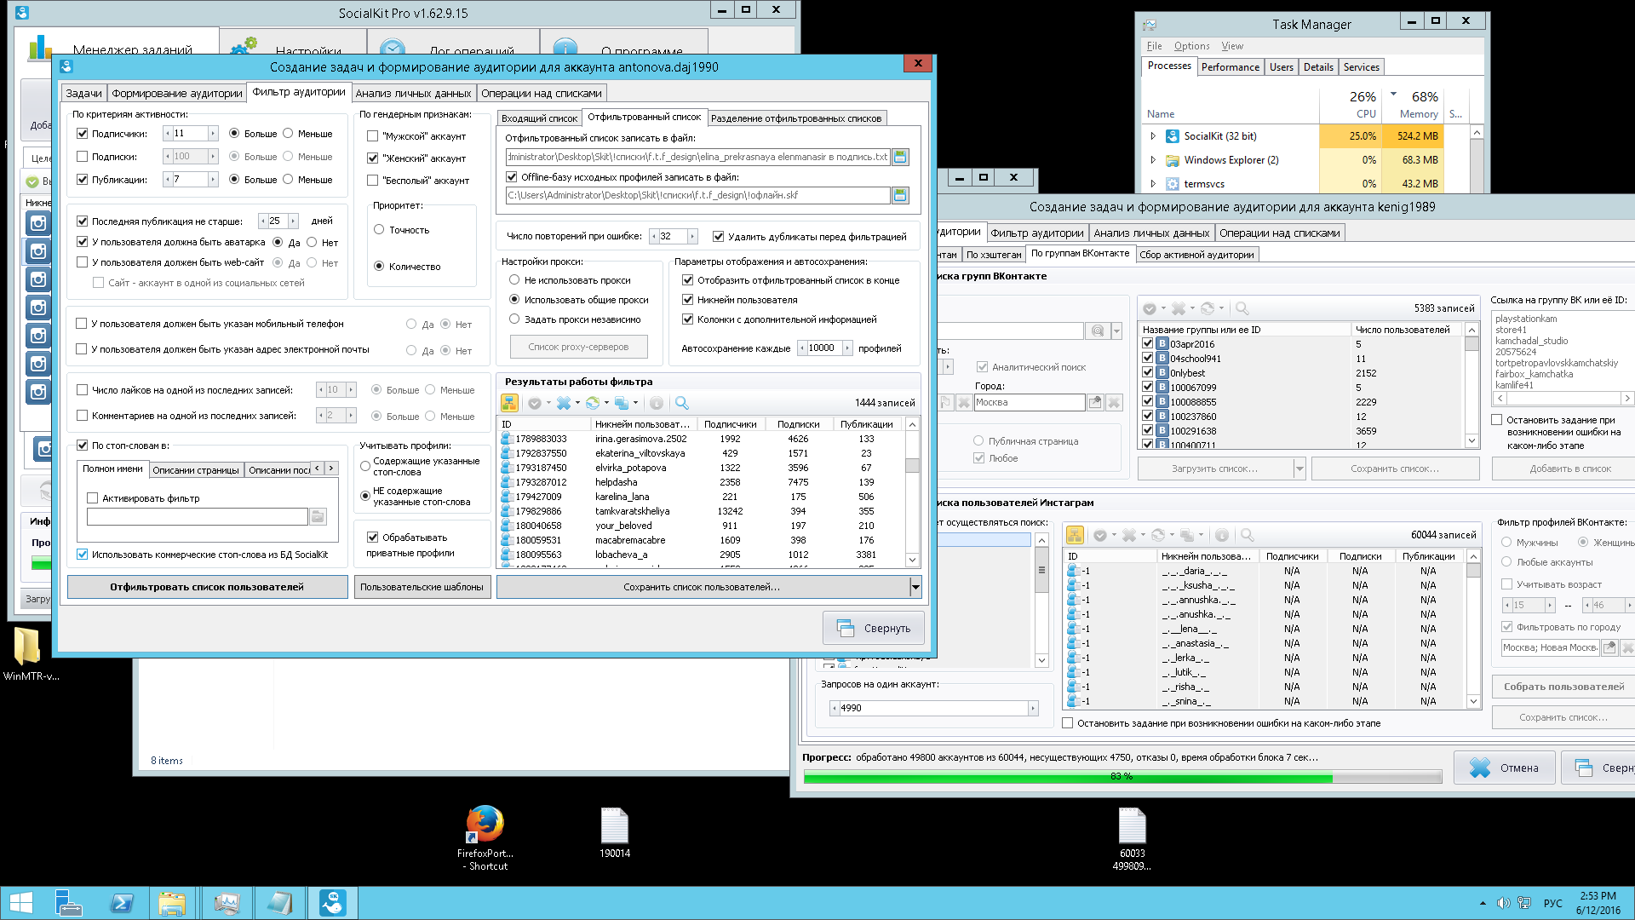Click save-file icon beside filtered list path field

pos(900,157)
